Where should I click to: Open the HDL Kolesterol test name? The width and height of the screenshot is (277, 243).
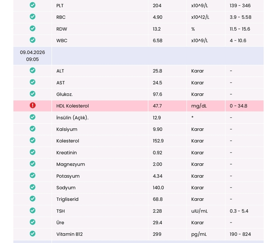72,106
